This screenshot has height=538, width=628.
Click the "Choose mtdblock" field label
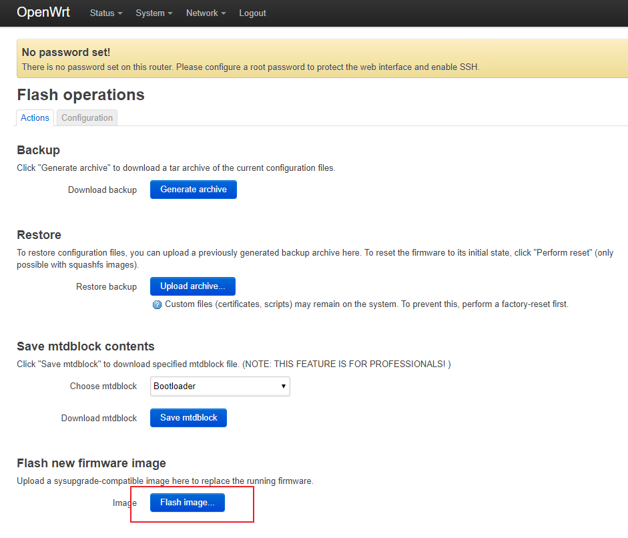(x=103, y=386)
